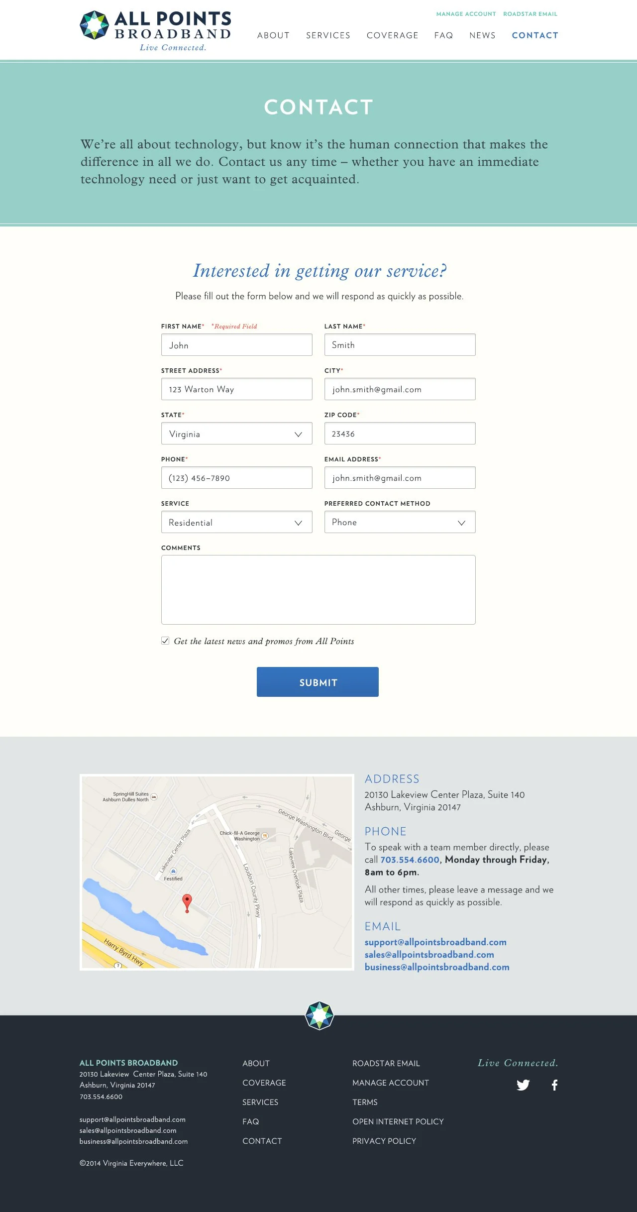Email sales@allpointsbroadband.com in contact section
Viewport: 637px width, 1212px height.
[429, 955]
